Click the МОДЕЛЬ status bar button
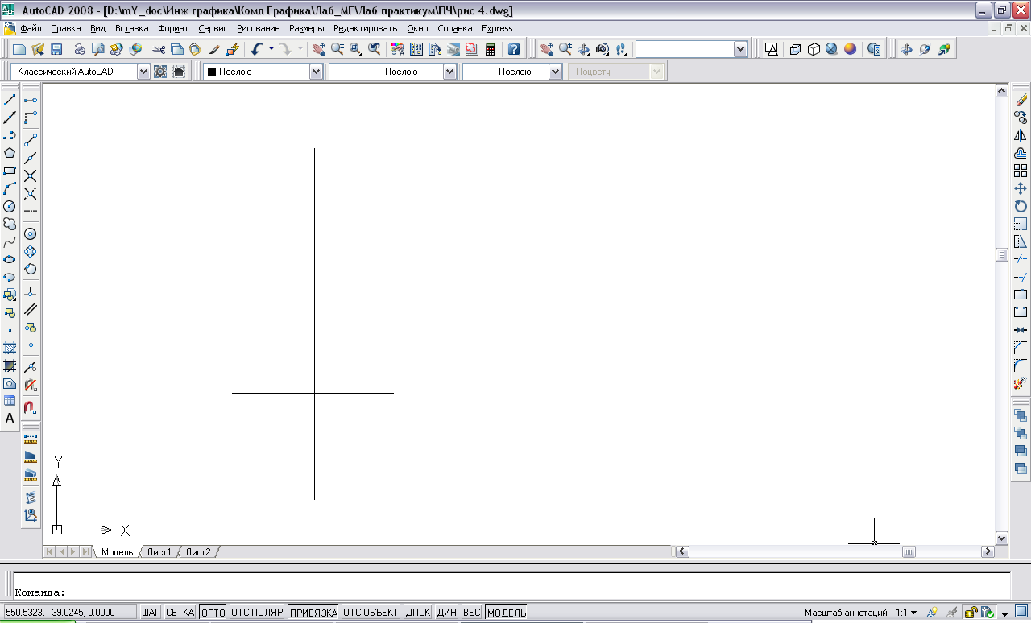 (x=507, y=613)
